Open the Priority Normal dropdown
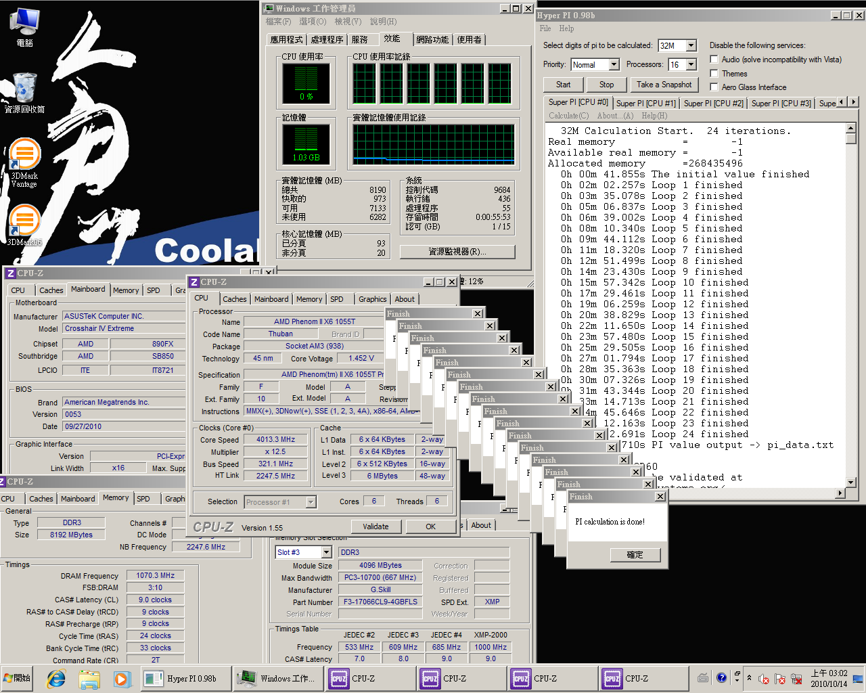This screenshot has width=866, height=693. (614, 64)
